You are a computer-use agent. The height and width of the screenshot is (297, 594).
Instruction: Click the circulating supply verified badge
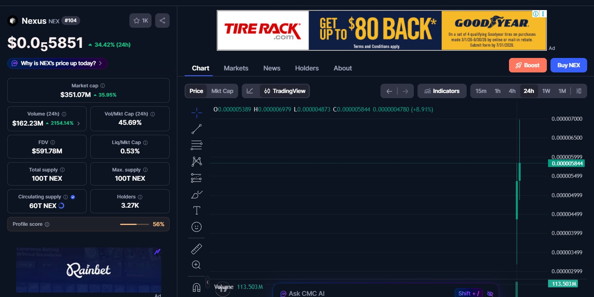tap(73, 197)
